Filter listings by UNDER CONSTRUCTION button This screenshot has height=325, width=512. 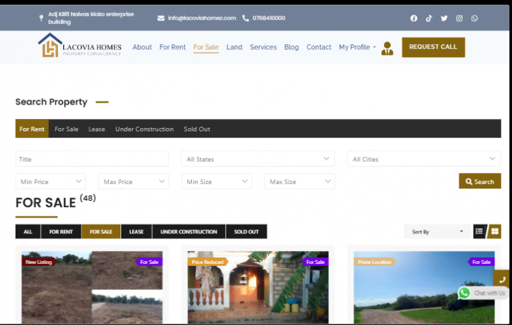189,231
